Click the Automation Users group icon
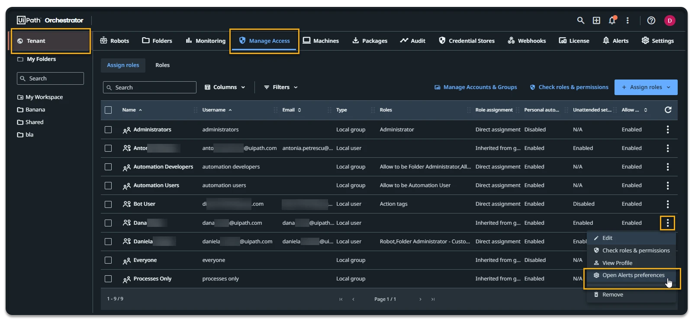The image size is (695, 325). click(126, 185)
